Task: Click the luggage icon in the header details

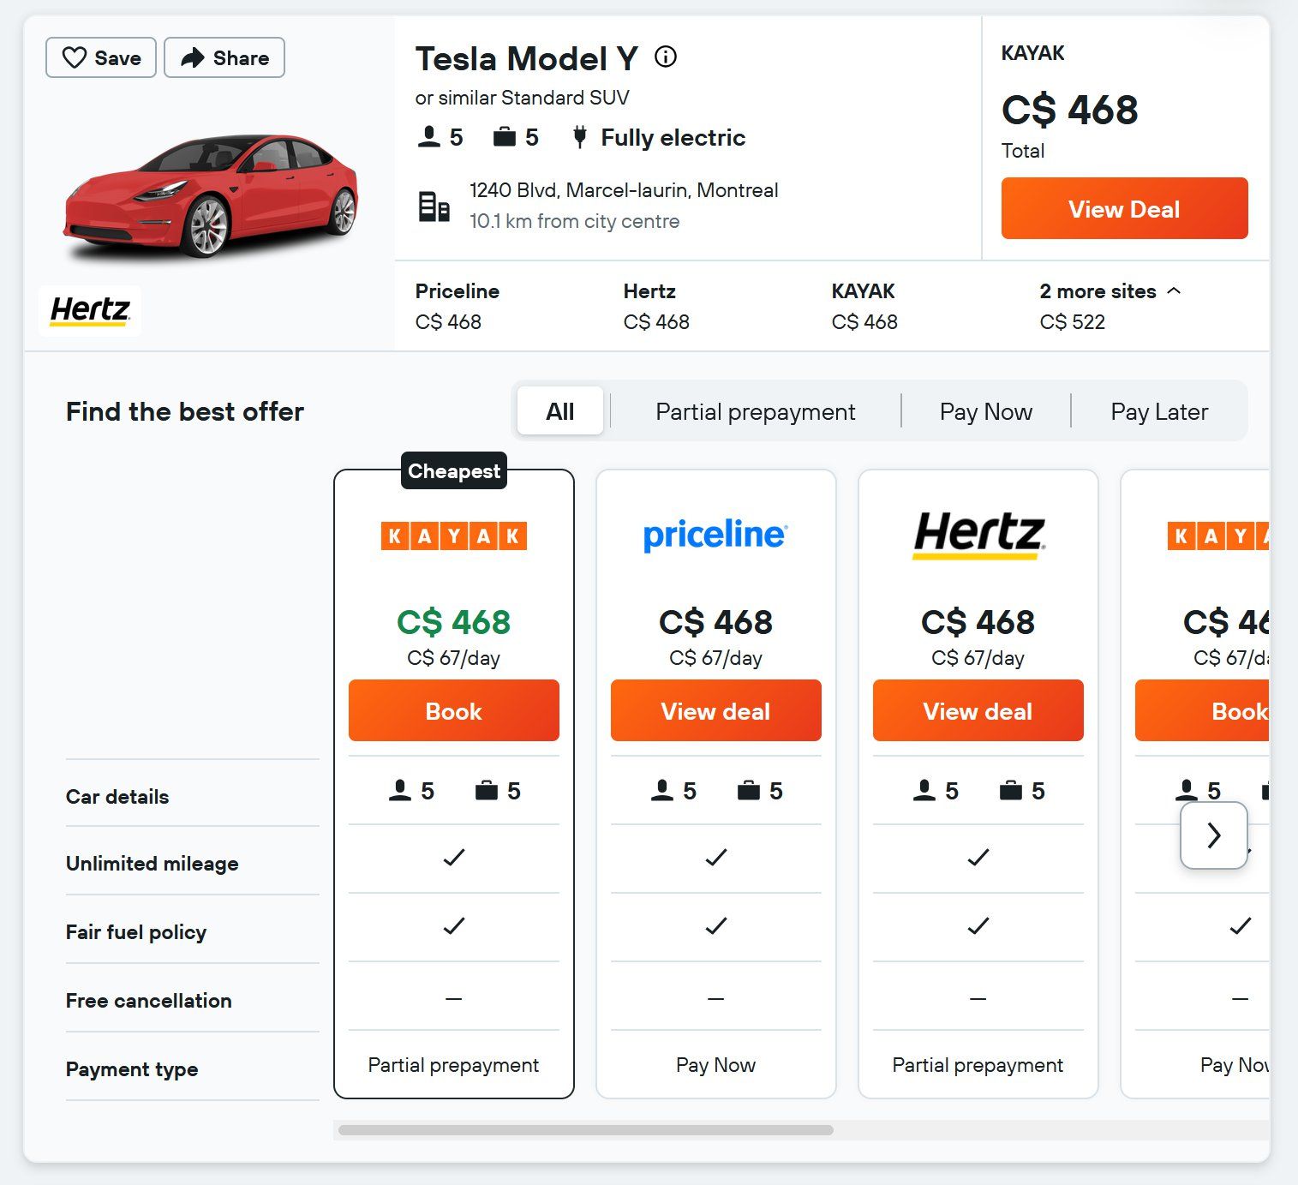Action: [x=505, y=137]
